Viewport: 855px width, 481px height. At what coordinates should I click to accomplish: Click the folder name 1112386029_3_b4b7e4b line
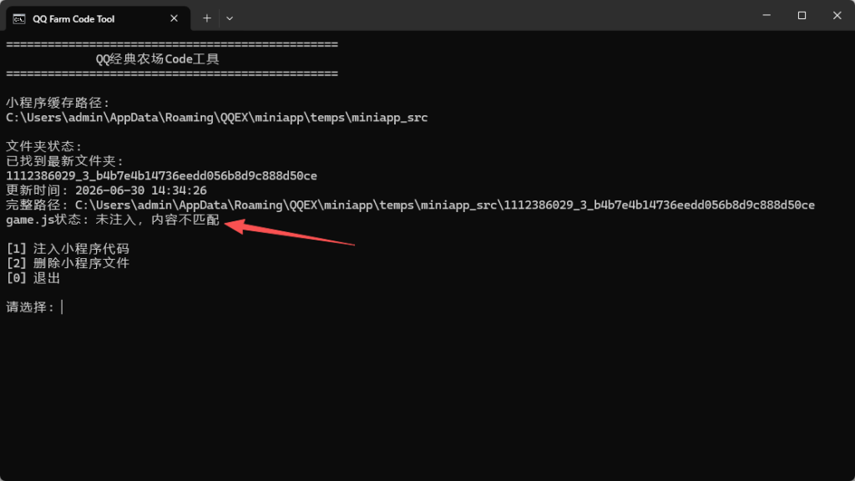coord(161,175)
